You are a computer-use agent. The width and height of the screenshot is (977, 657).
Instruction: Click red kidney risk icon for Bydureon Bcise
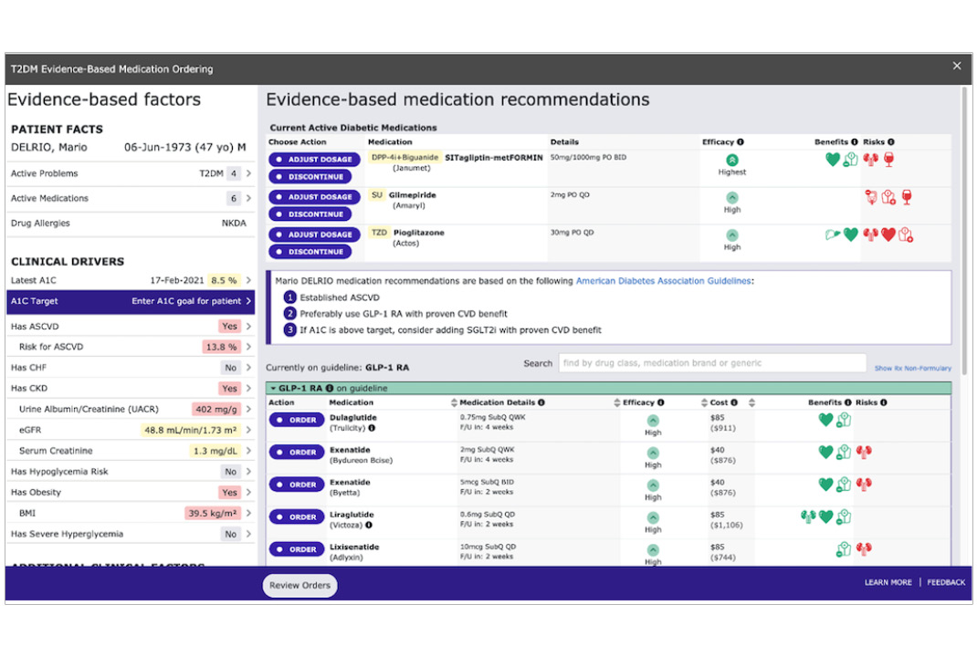click(864, 452)
